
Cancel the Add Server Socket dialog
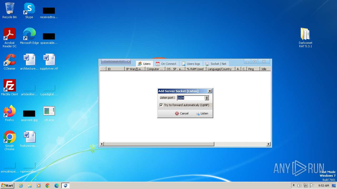click(x=182, y=113)
